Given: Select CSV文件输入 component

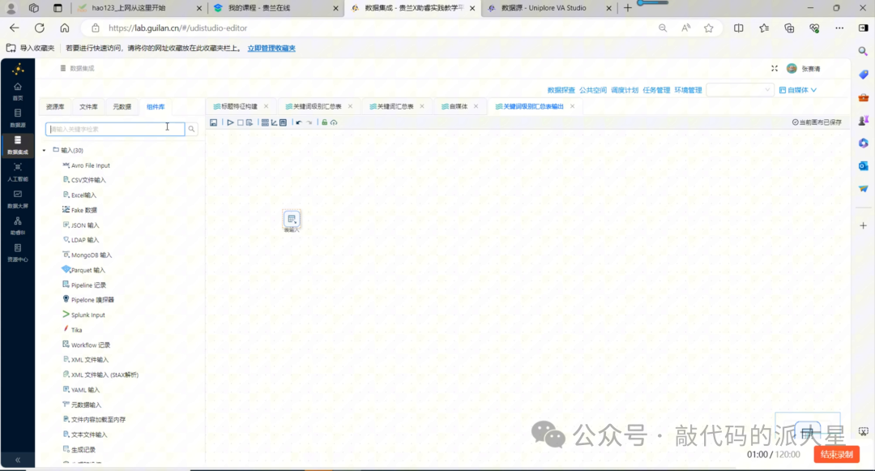Looking at the screenshot, I should (x=84, y=180).
